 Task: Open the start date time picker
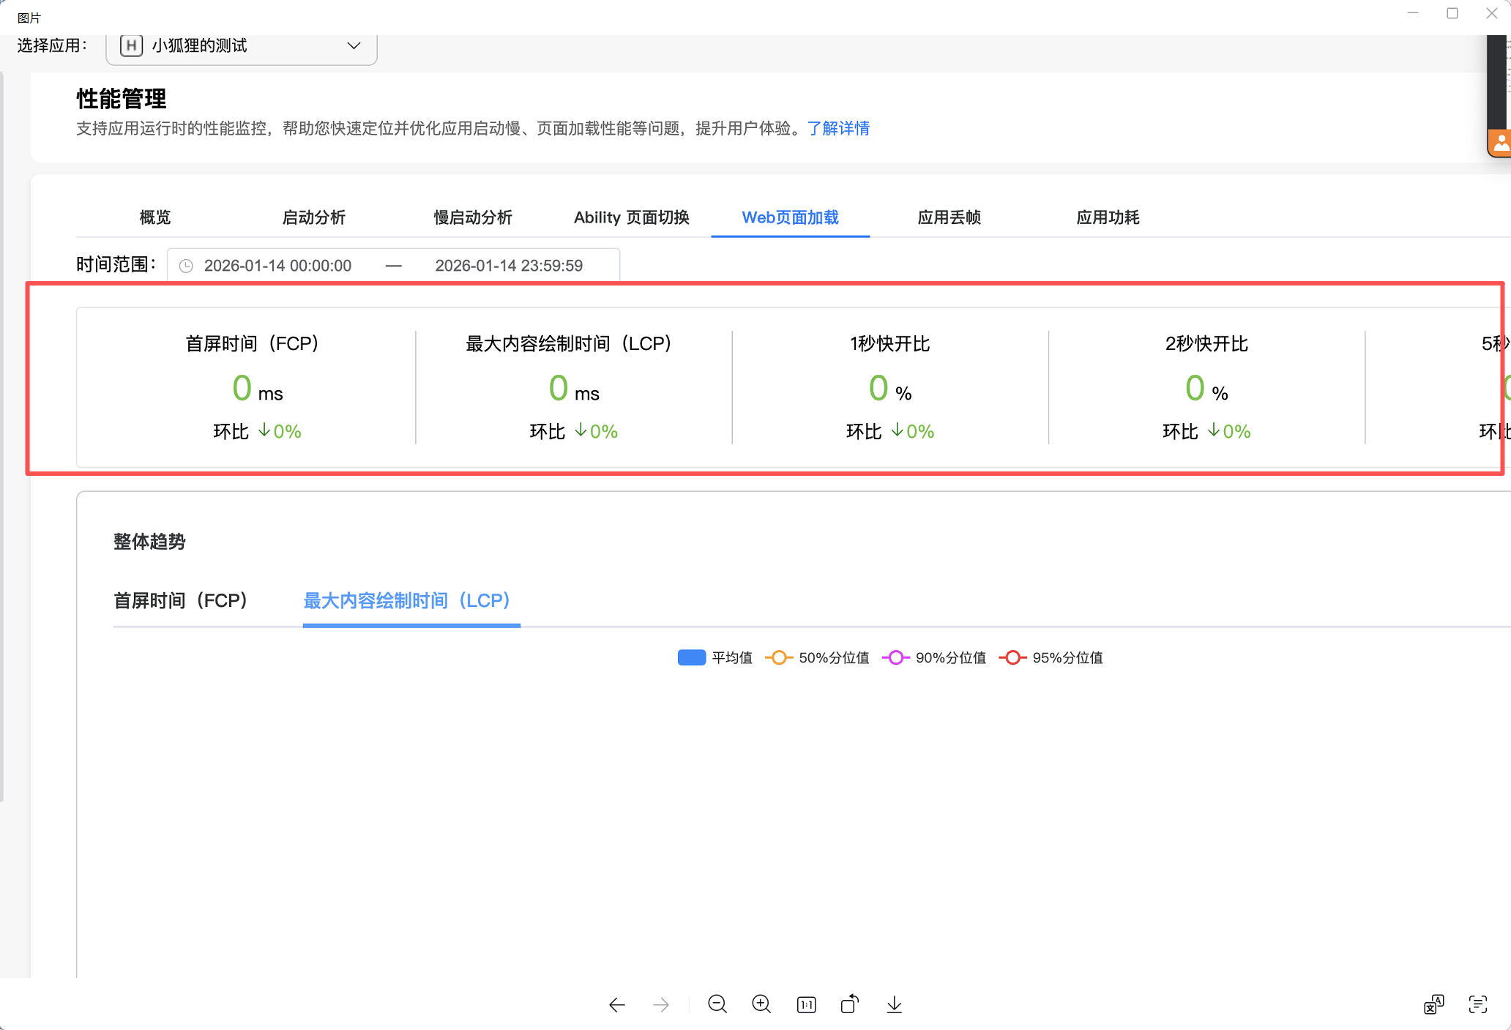[x=277, y=266]
